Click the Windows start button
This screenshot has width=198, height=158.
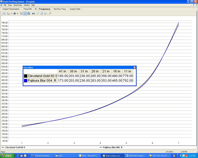pyautogui.click(x=7, y=156)
